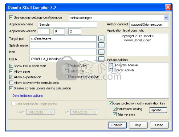The width and height of the screenshot is (179, 137).
Task: Click the Close button at the bottom
Action: pos(159,125)
